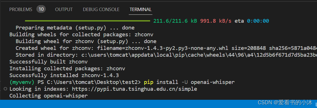Click the red 991.8 kB/s download speed
317x108 pixels.
[x=216, y=21]
